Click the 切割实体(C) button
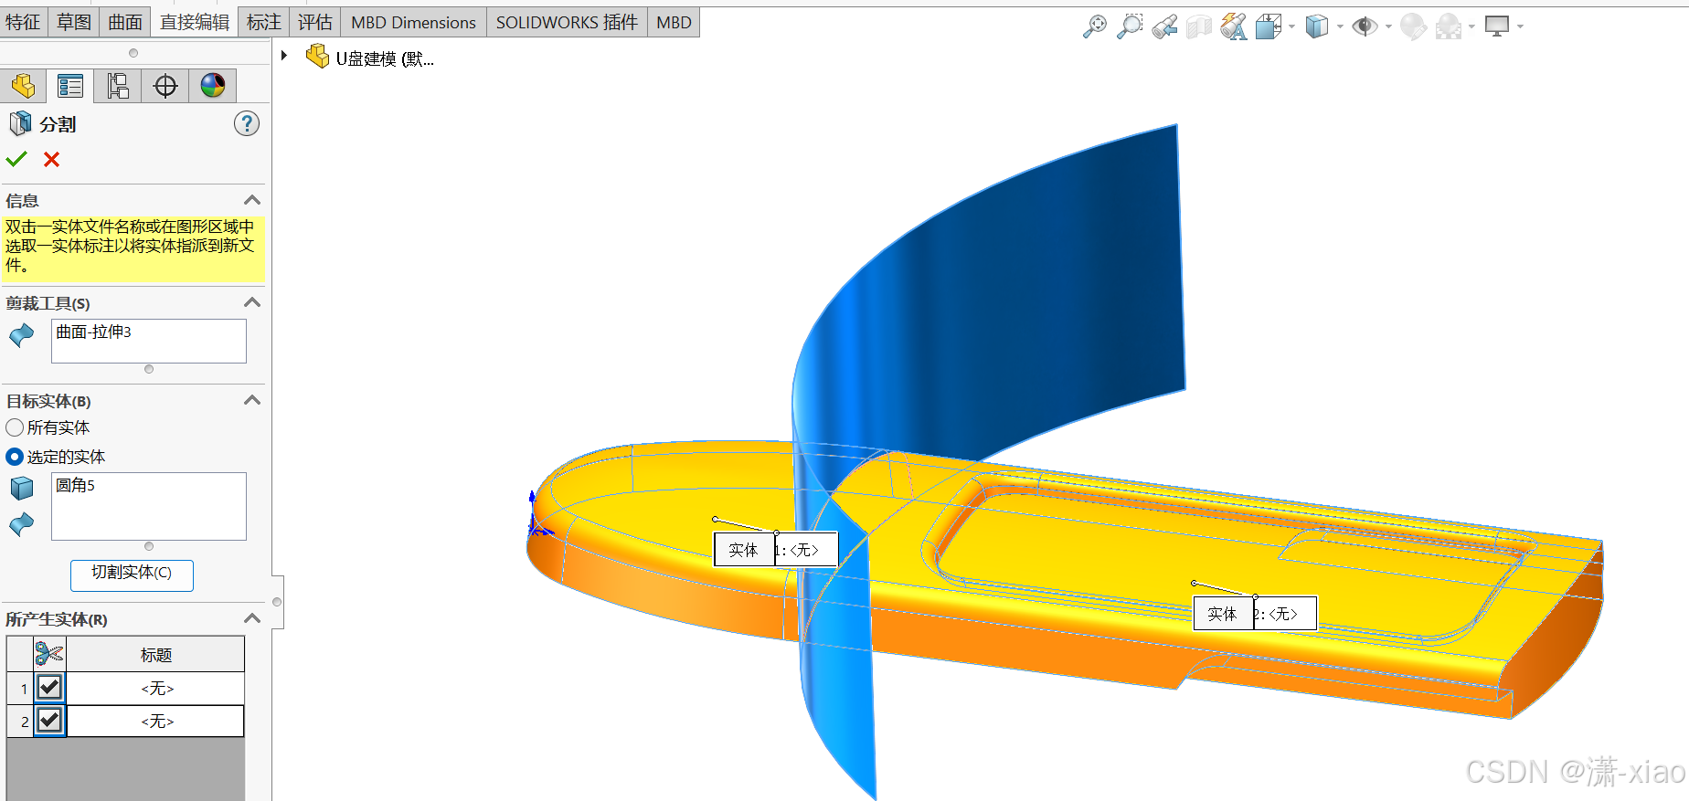Viewport: 1689px width, 801px height. point(132,574)
